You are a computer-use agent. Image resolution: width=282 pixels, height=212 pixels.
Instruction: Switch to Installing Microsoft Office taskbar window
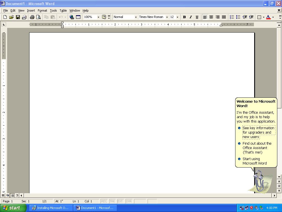click(x=51, y=208)
